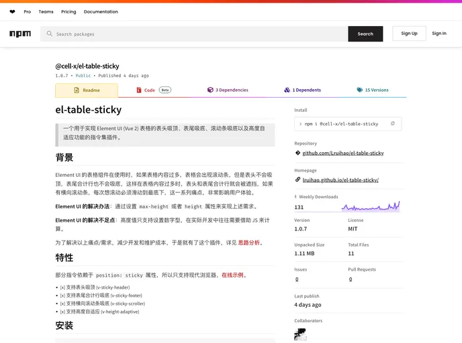Viewport: 462px width, 343px height.
Task: Open the 在线示例 red link
Action: click(232, 275)
